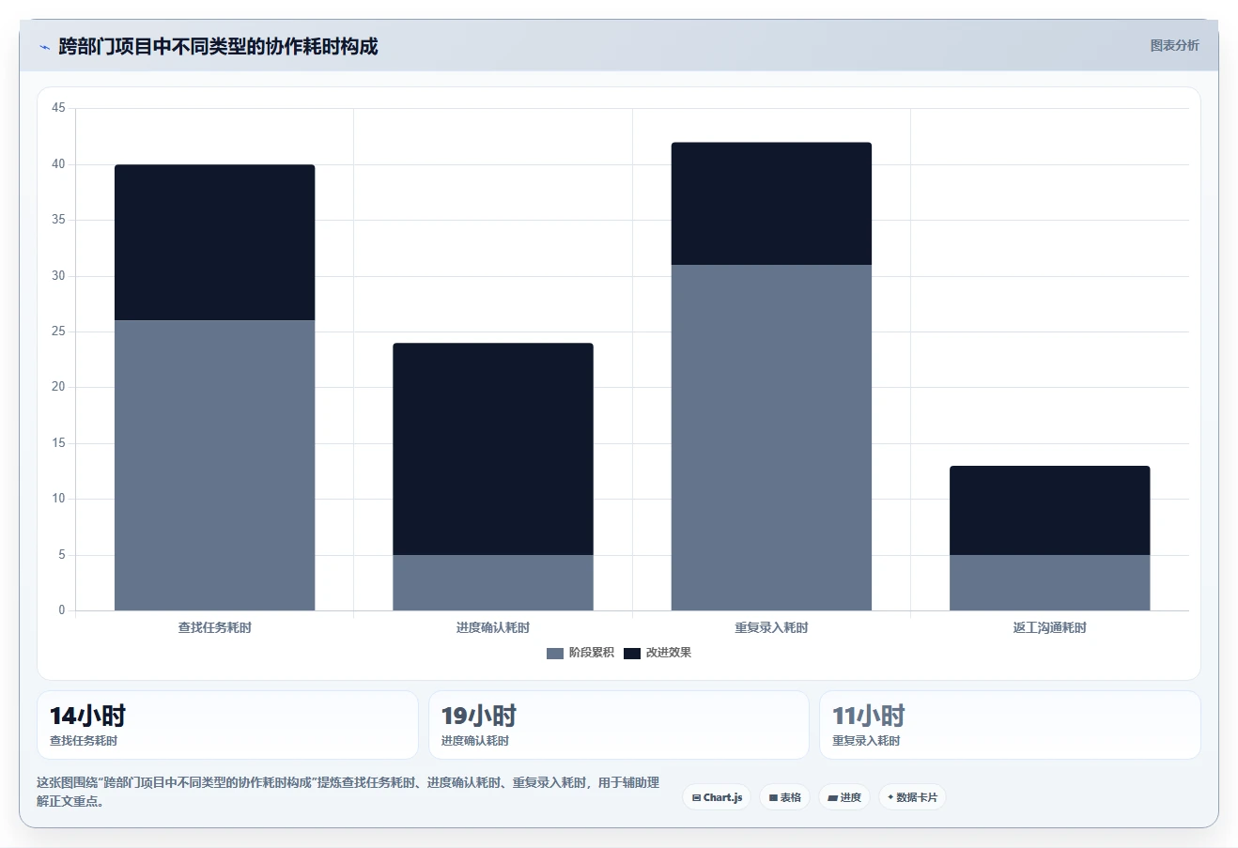Click the y-axis value 30
1238x848 pixels.
point(58,276)
